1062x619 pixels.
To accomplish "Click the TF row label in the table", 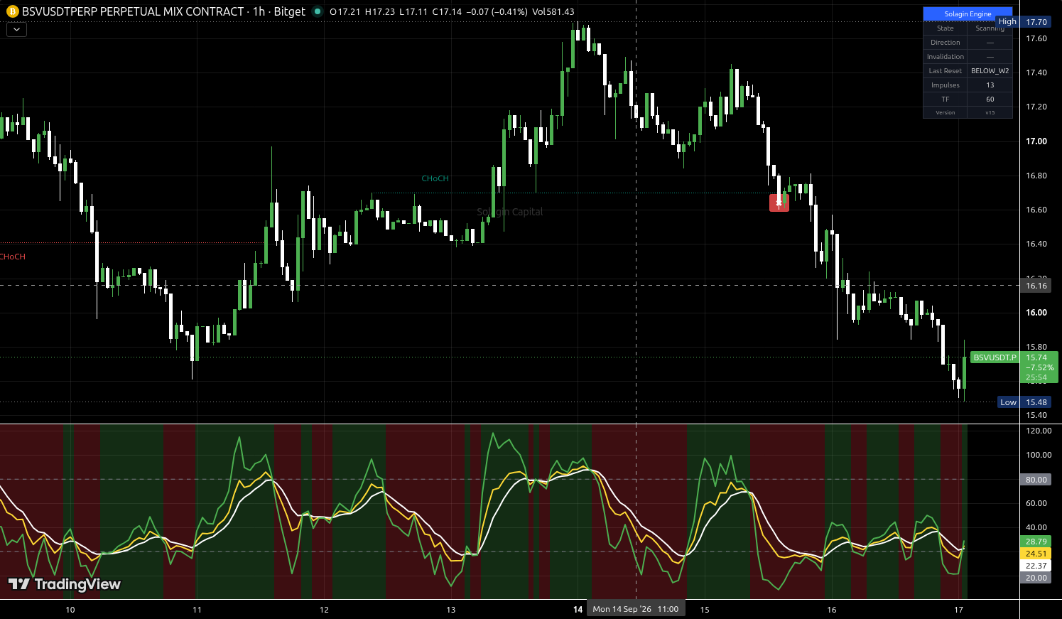I will tap(945, 99).
